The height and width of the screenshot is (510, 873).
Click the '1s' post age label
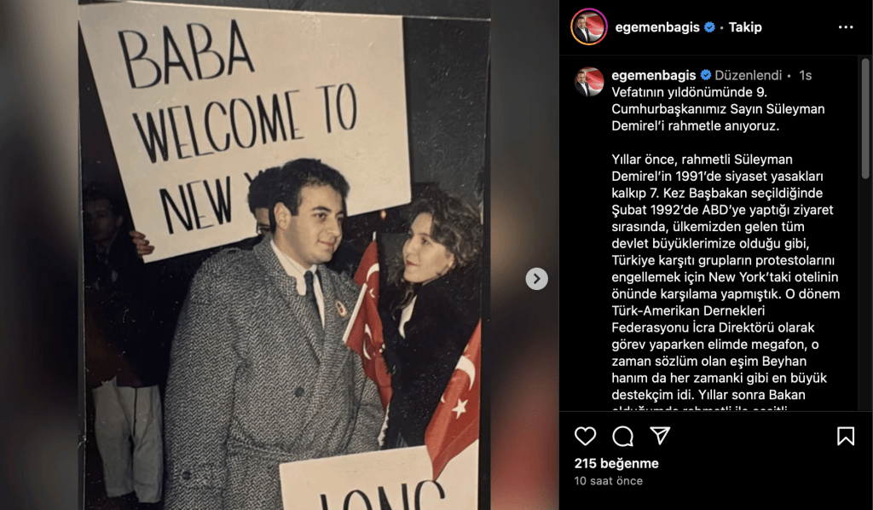point(805,75)
